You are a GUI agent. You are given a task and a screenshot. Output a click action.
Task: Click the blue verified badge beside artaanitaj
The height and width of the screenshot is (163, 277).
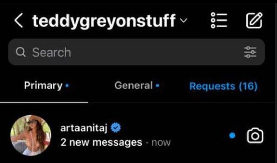click(115, 128)
